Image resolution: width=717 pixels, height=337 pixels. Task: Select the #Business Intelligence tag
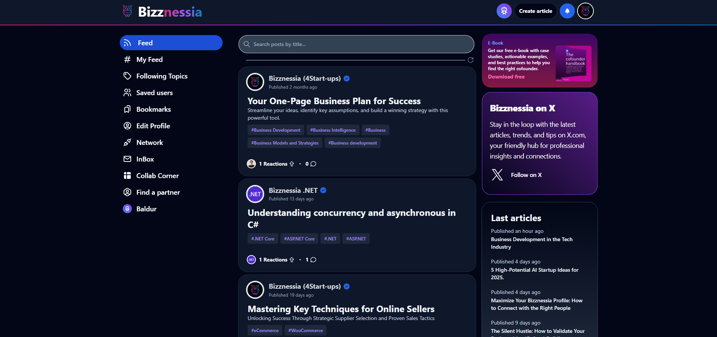point(333,130)
